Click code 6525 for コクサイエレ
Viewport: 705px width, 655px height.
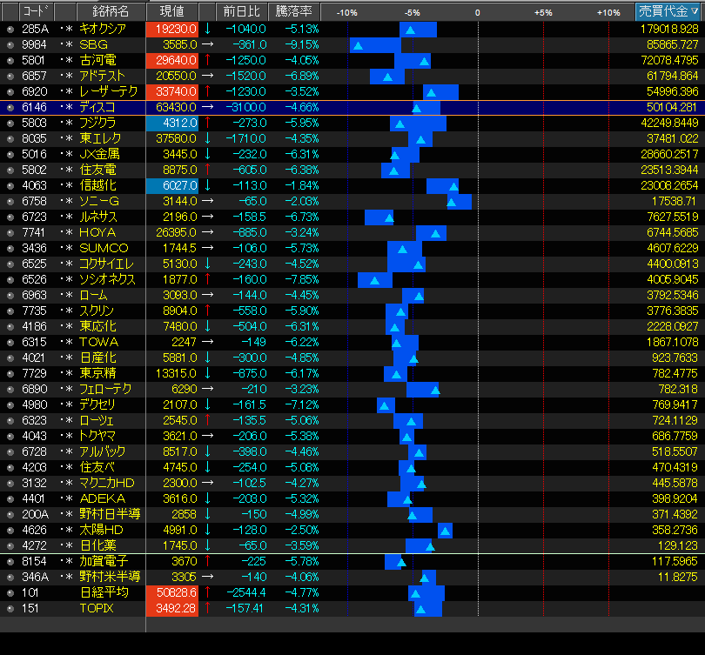click(34, 264)
